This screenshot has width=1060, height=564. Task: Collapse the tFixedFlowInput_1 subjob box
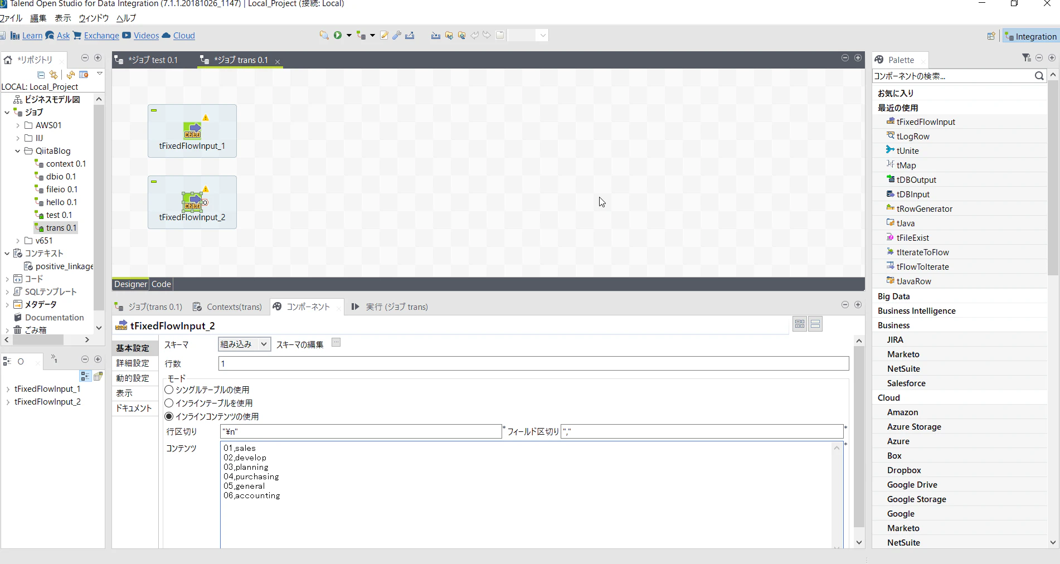[154, 110]
